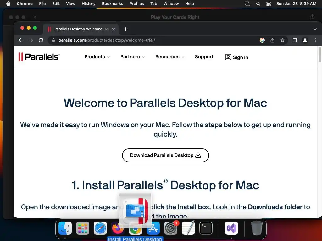
Task: Click the page vertical scrollbar
Action: pos(319,55)
